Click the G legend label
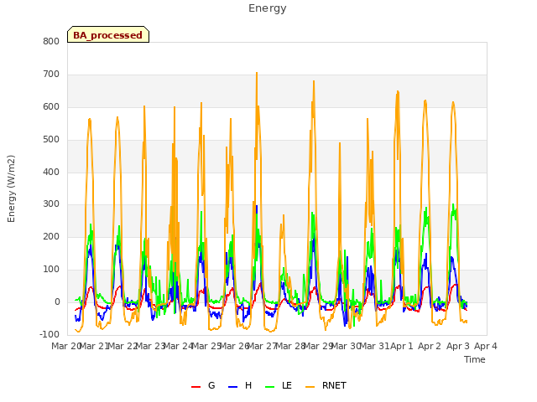This screenshot has width=537, height=402. [211, 385]
